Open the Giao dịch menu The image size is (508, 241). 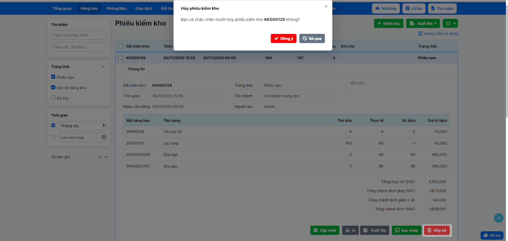tap(144, 9)
